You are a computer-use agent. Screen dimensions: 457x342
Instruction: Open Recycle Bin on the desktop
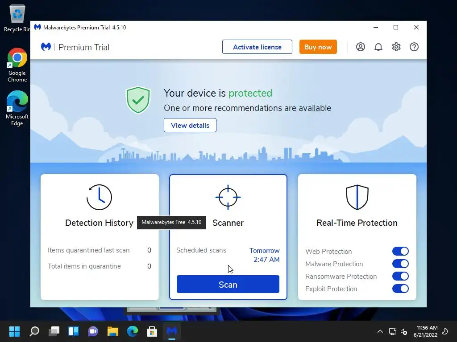pos(17,18)
